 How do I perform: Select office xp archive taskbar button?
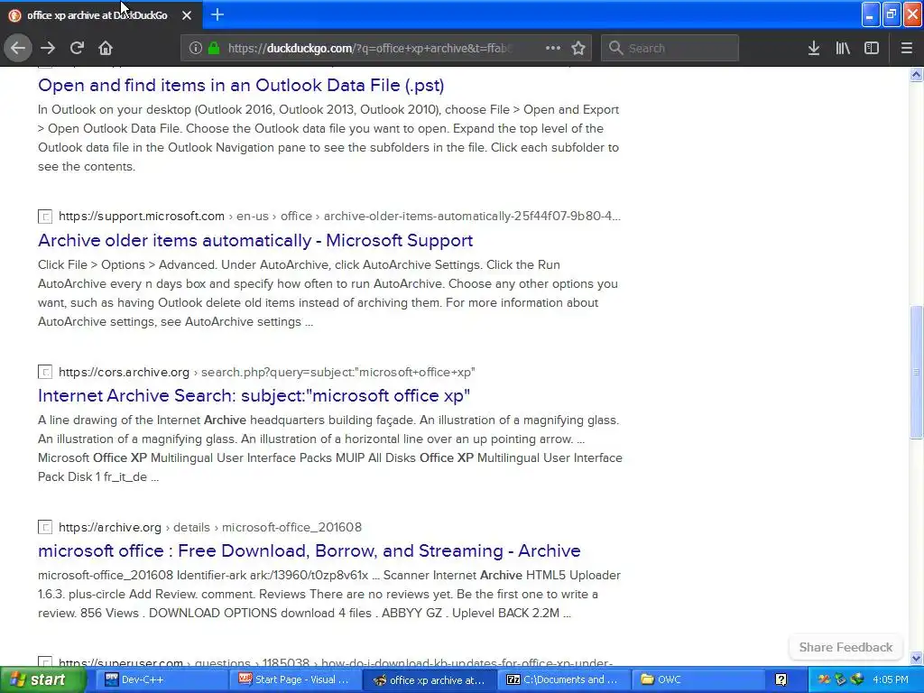click(429, 680)
